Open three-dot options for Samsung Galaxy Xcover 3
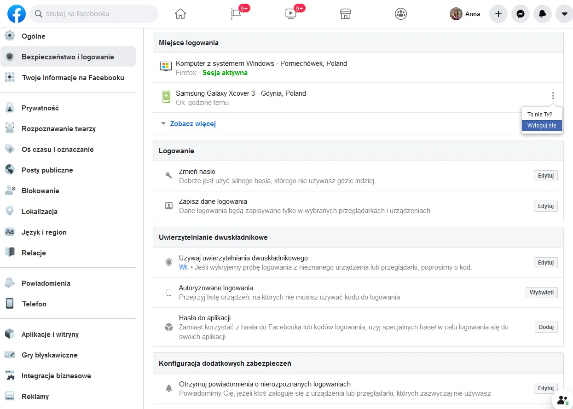573x409 pixels. pyautogui.click(x=553, y=96)
